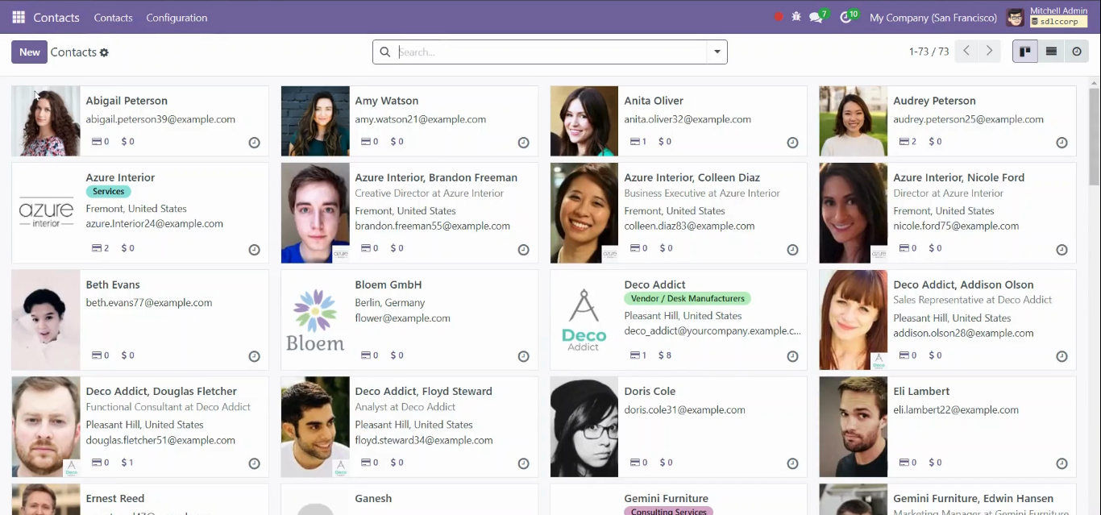Open the Configuration menu

click(x=177, y=17)
